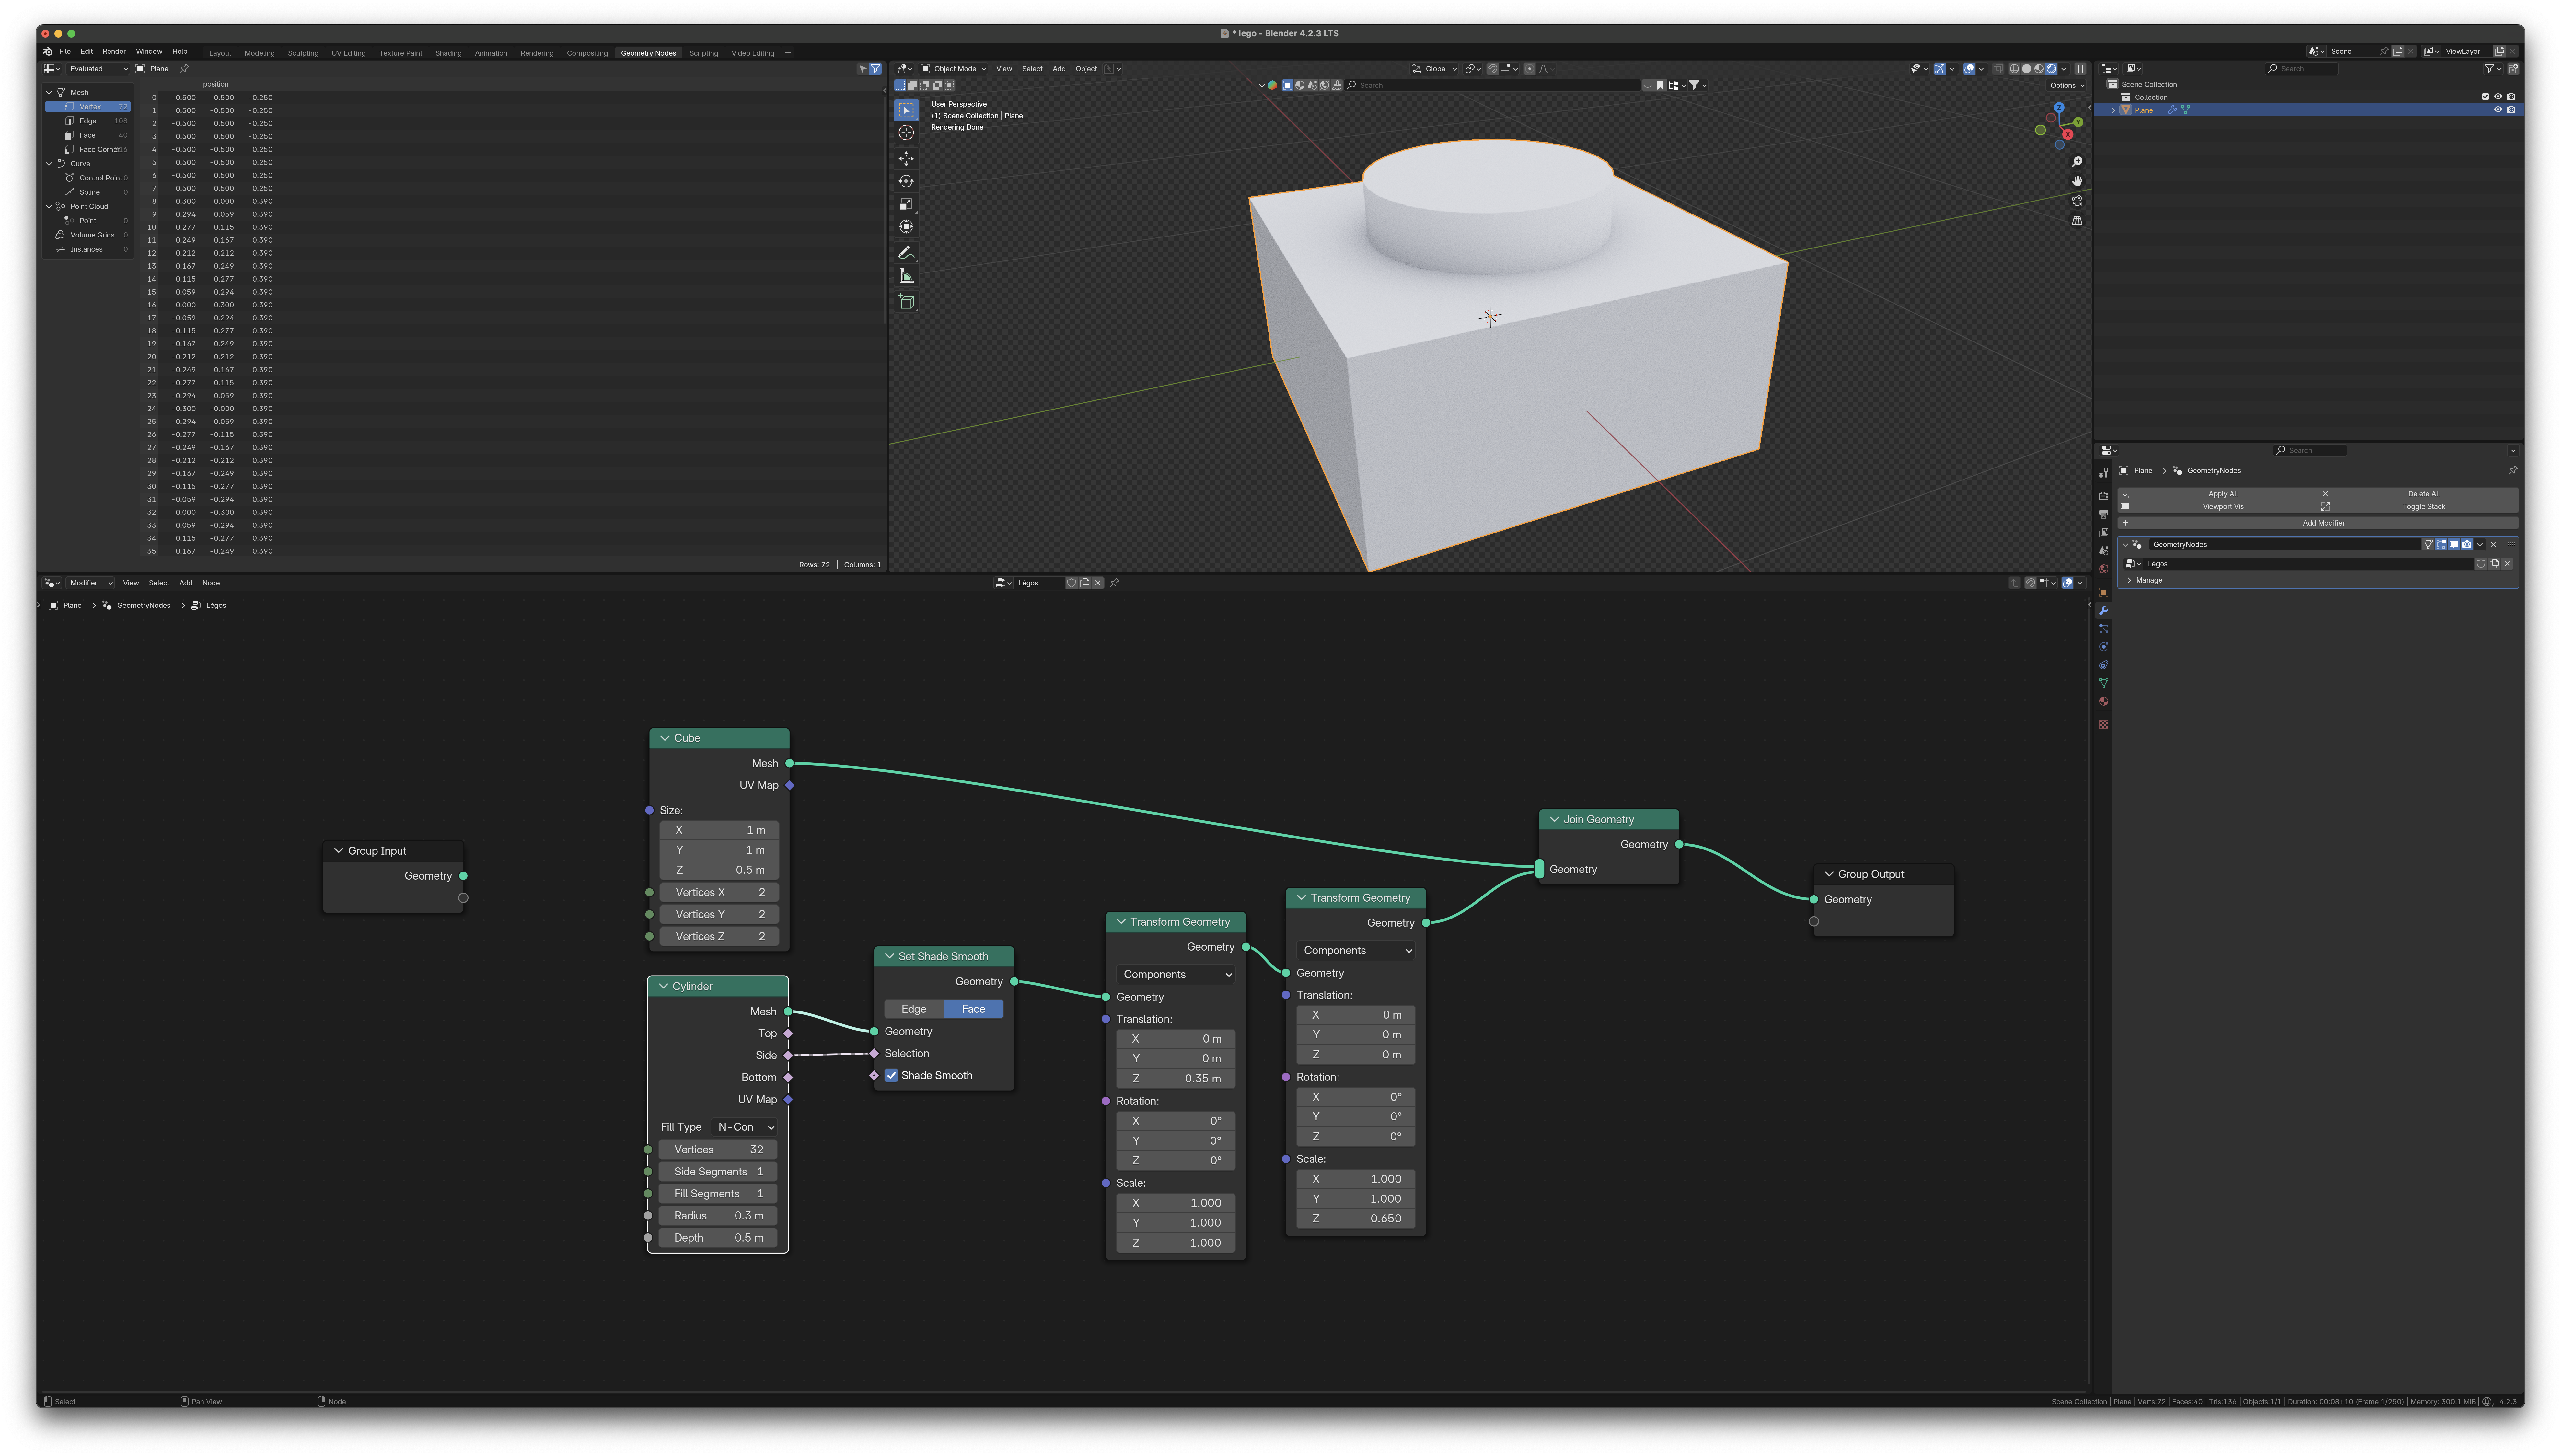Collapse the Curve group in spreadsheet tree

(x=49, y=164)
